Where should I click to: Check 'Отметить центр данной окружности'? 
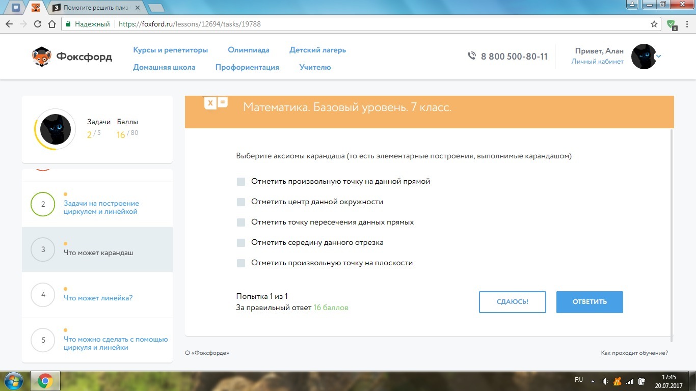pos(241,202)
